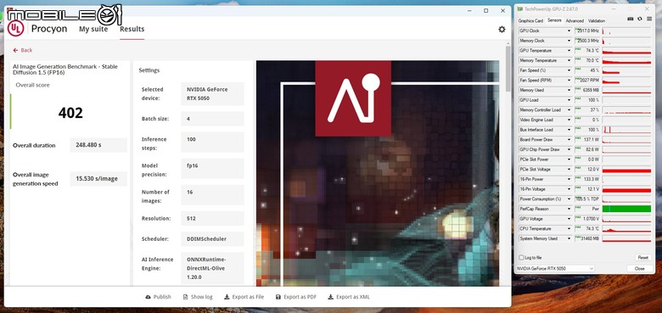The image size is (662, 313).
Task: Click the PCIe Slot Voltage red graph
Action: click(x=626, y=169)
